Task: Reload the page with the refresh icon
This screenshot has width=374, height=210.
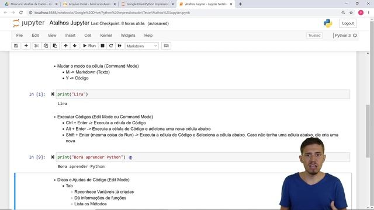Action: [x=21, y=13]
